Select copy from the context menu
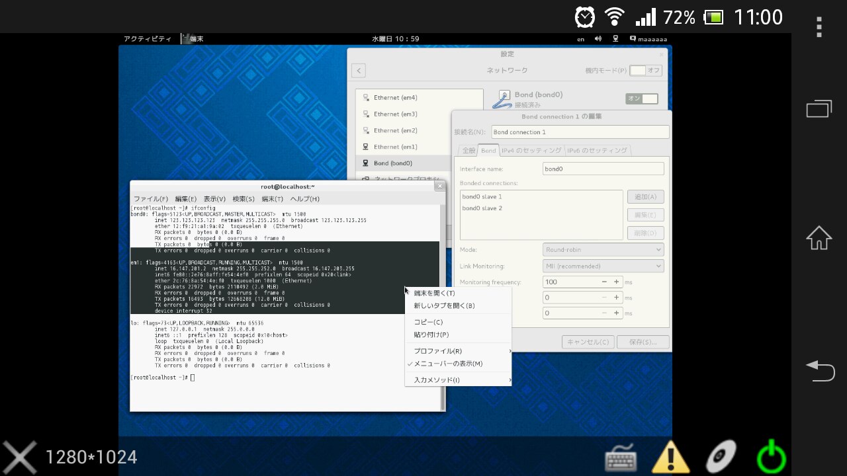 (x=428, y=322)
